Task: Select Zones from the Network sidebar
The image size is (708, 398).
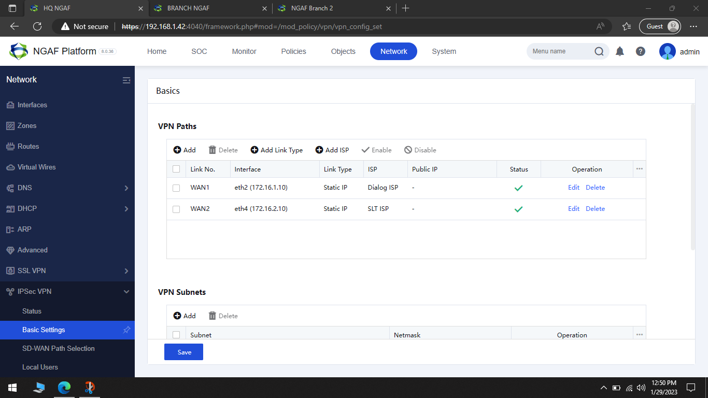Action: click(27, 125)
